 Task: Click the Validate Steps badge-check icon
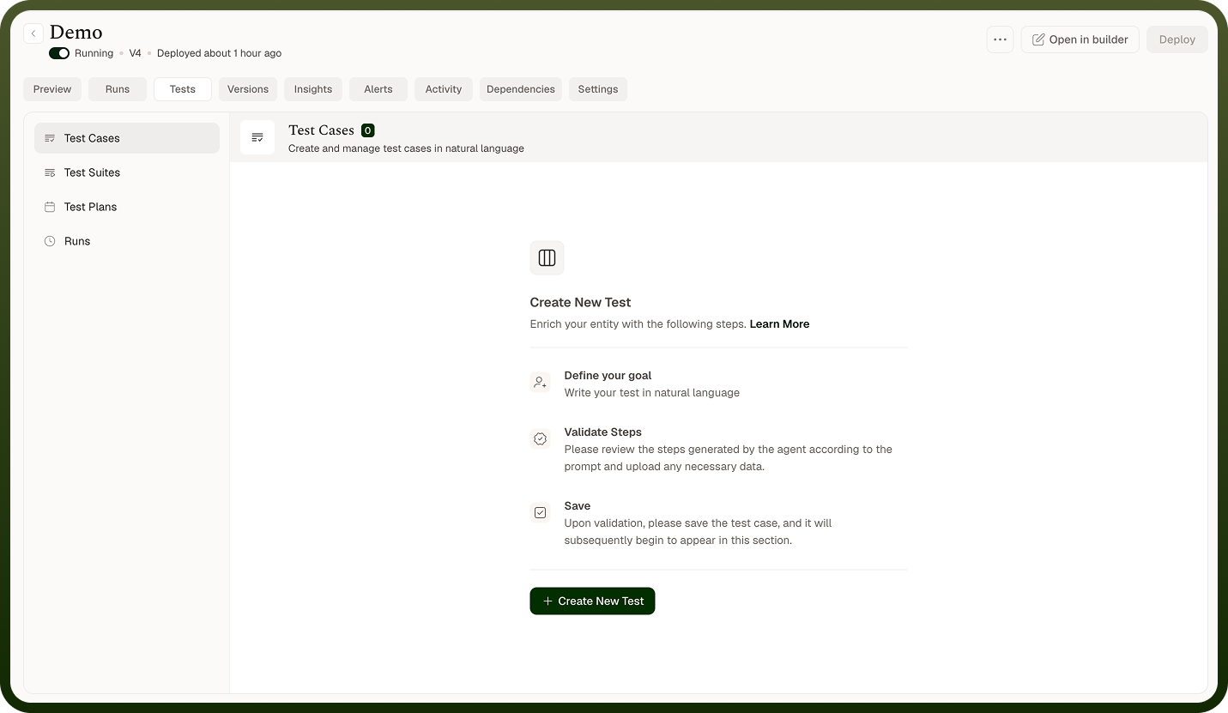point(540,439)
